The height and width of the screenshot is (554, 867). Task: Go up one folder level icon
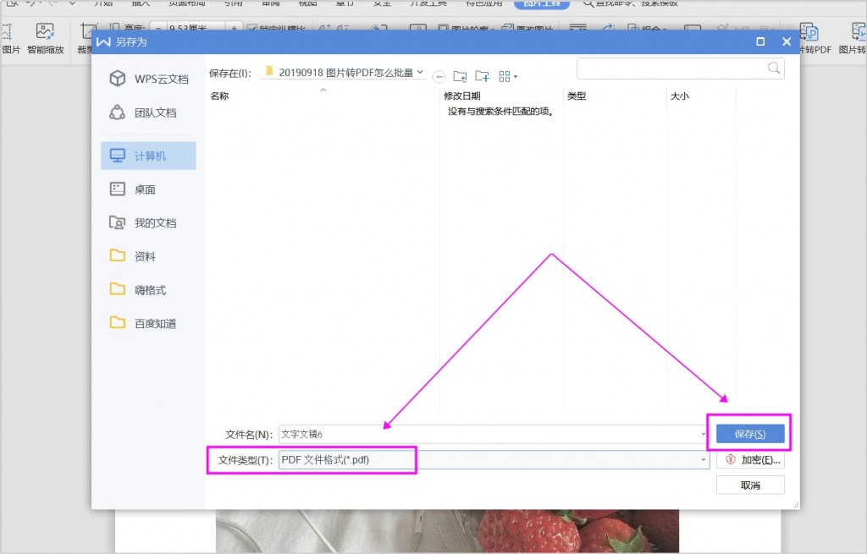[460, 76]
